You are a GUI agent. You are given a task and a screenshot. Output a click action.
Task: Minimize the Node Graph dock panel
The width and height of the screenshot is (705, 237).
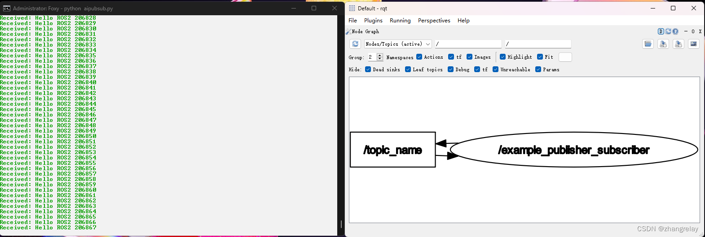tap(686, 31)
